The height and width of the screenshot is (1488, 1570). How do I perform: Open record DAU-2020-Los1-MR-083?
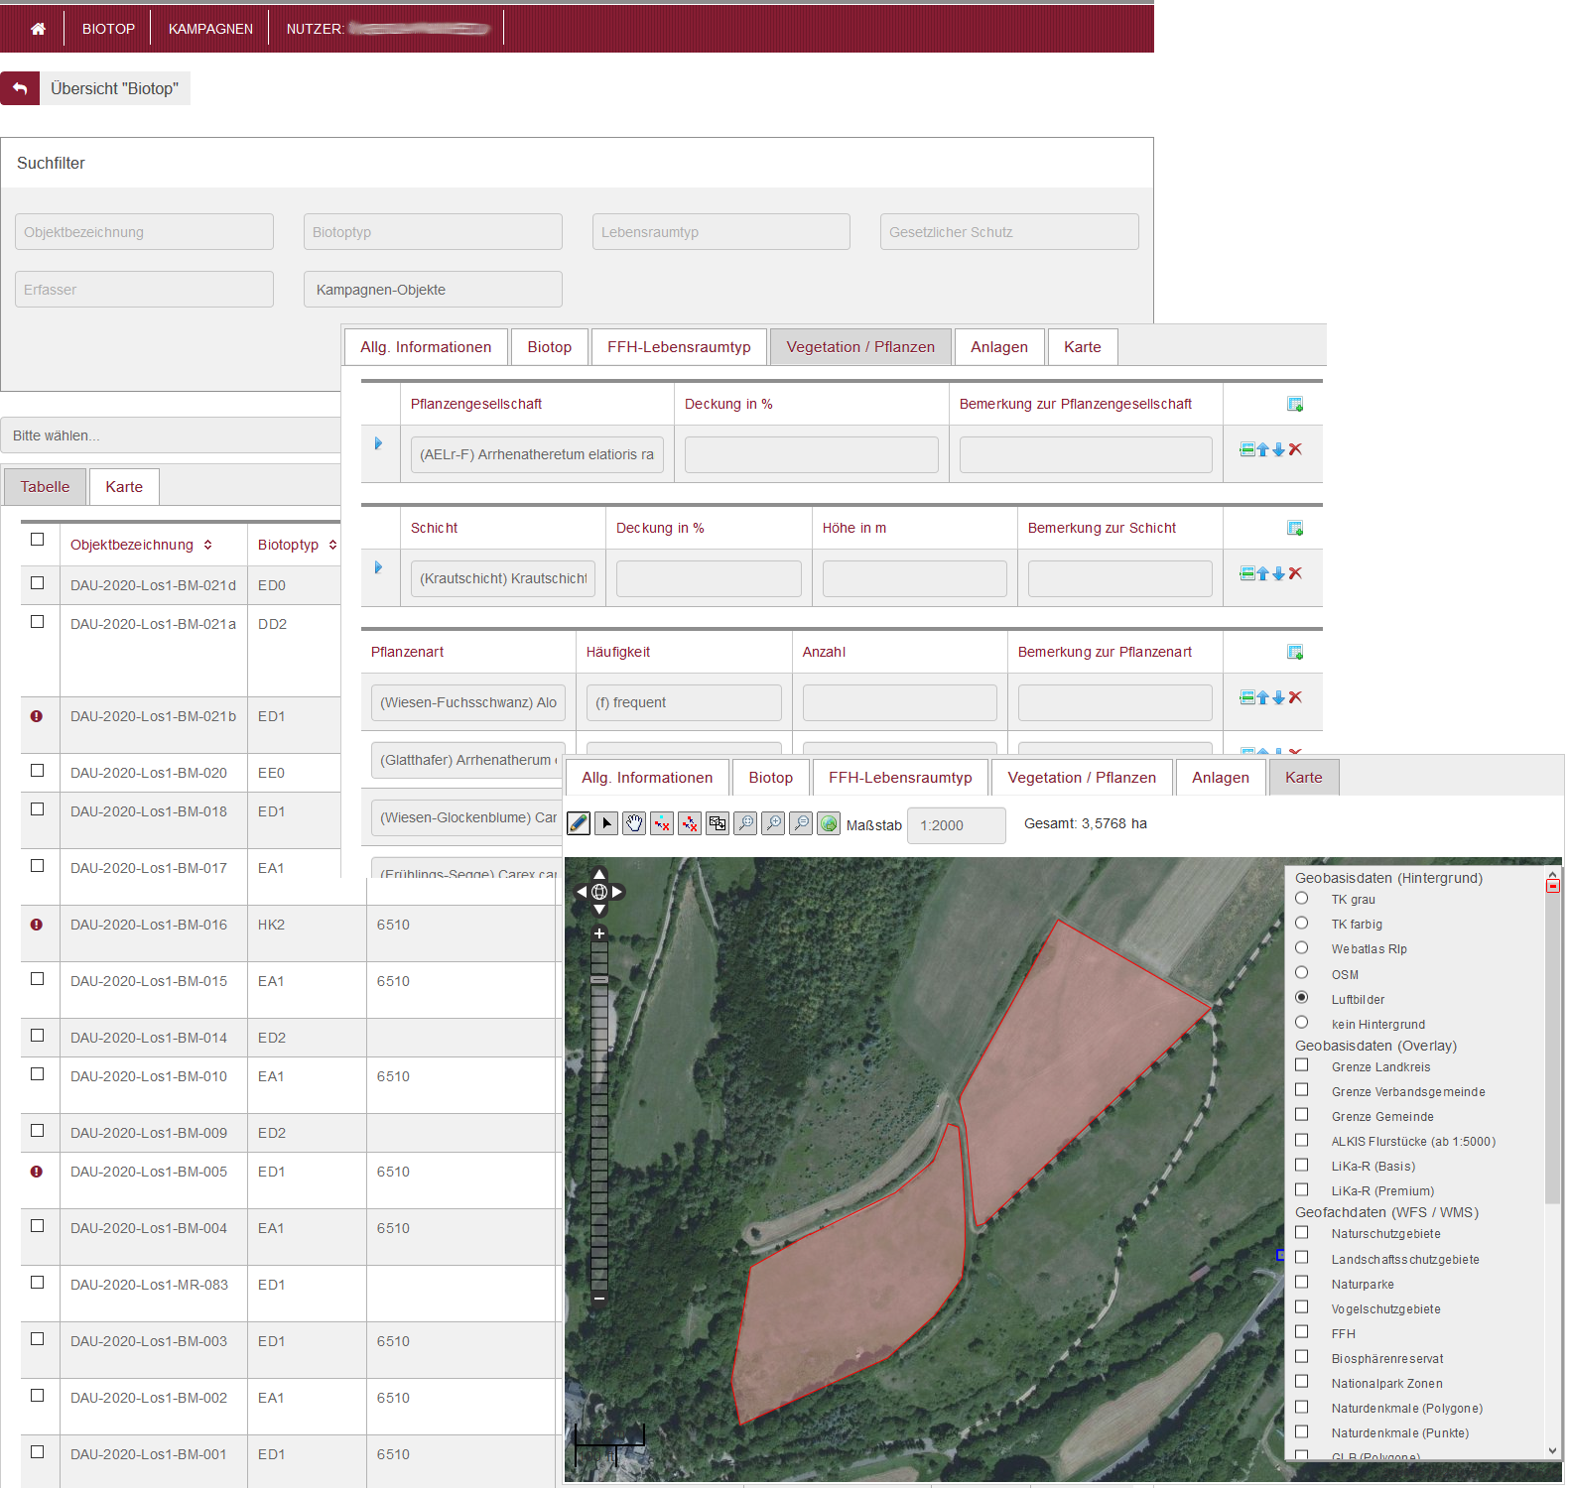tap(149, 1285)
